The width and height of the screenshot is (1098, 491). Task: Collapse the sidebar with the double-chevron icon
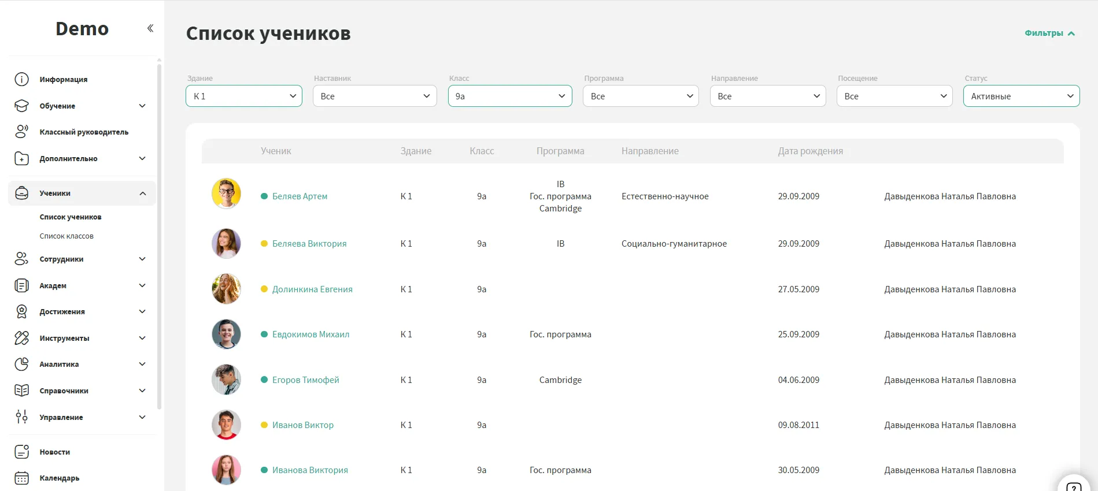coord(150,28)
